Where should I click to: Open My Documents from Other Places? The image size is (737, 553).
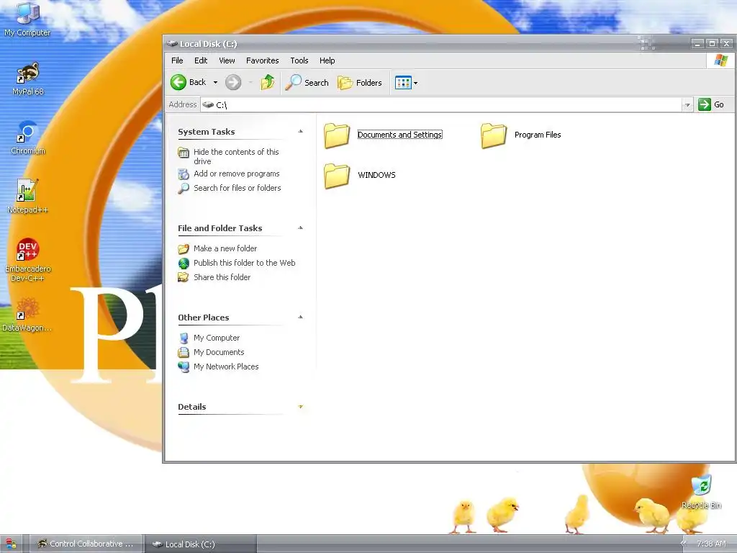click(219, 352)
